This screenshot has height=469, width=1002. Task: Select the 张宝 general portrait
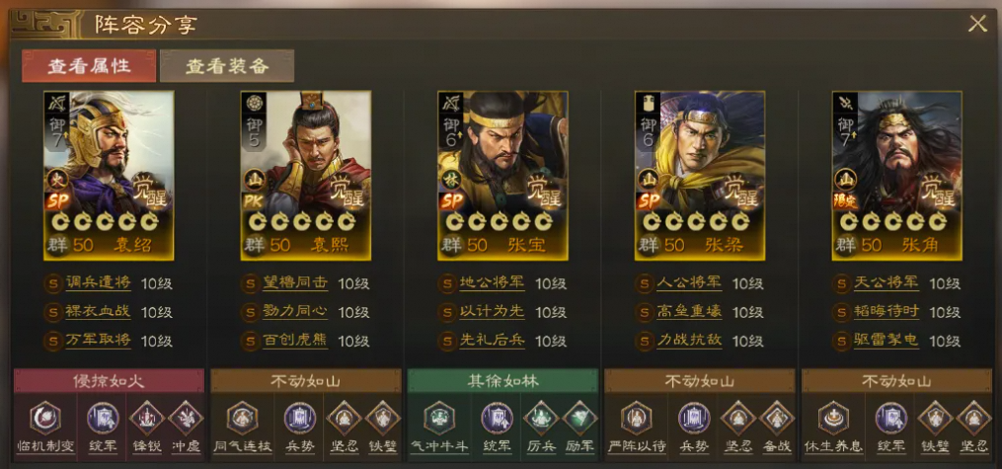pos(502,176)
